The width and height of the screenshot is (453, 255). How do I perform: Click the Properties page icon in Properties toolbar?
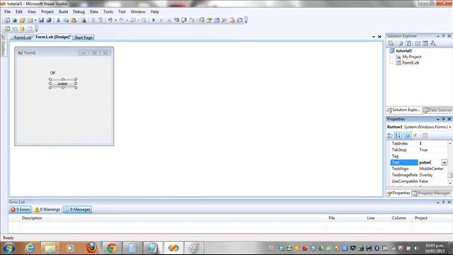coord(425,135)
